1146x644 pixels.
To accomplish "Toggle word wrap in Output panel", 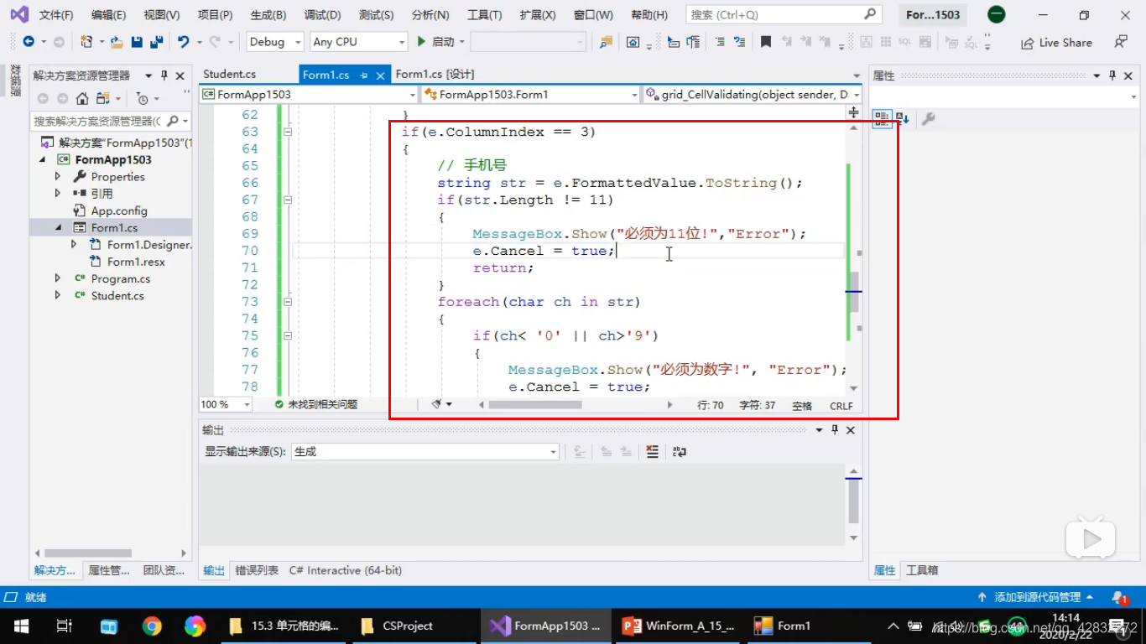I will [x=680, y=451].
